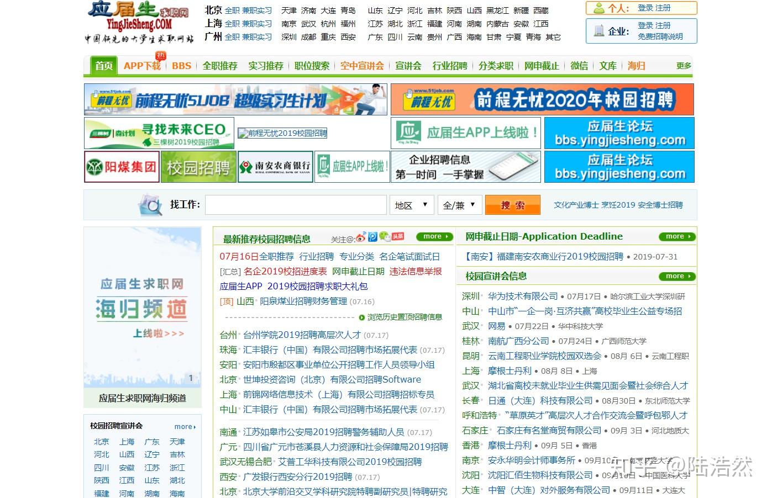Click 北京 全职 link in header

coord(232,10)
